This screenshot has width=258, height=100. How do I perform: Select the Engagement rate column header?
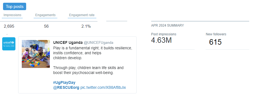coord(82,15)
